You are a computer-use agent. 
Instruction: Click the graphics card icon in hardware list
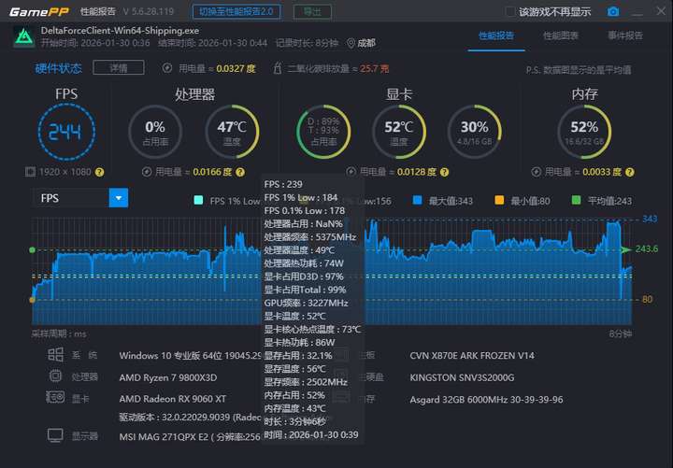click(x=55, y=397)
